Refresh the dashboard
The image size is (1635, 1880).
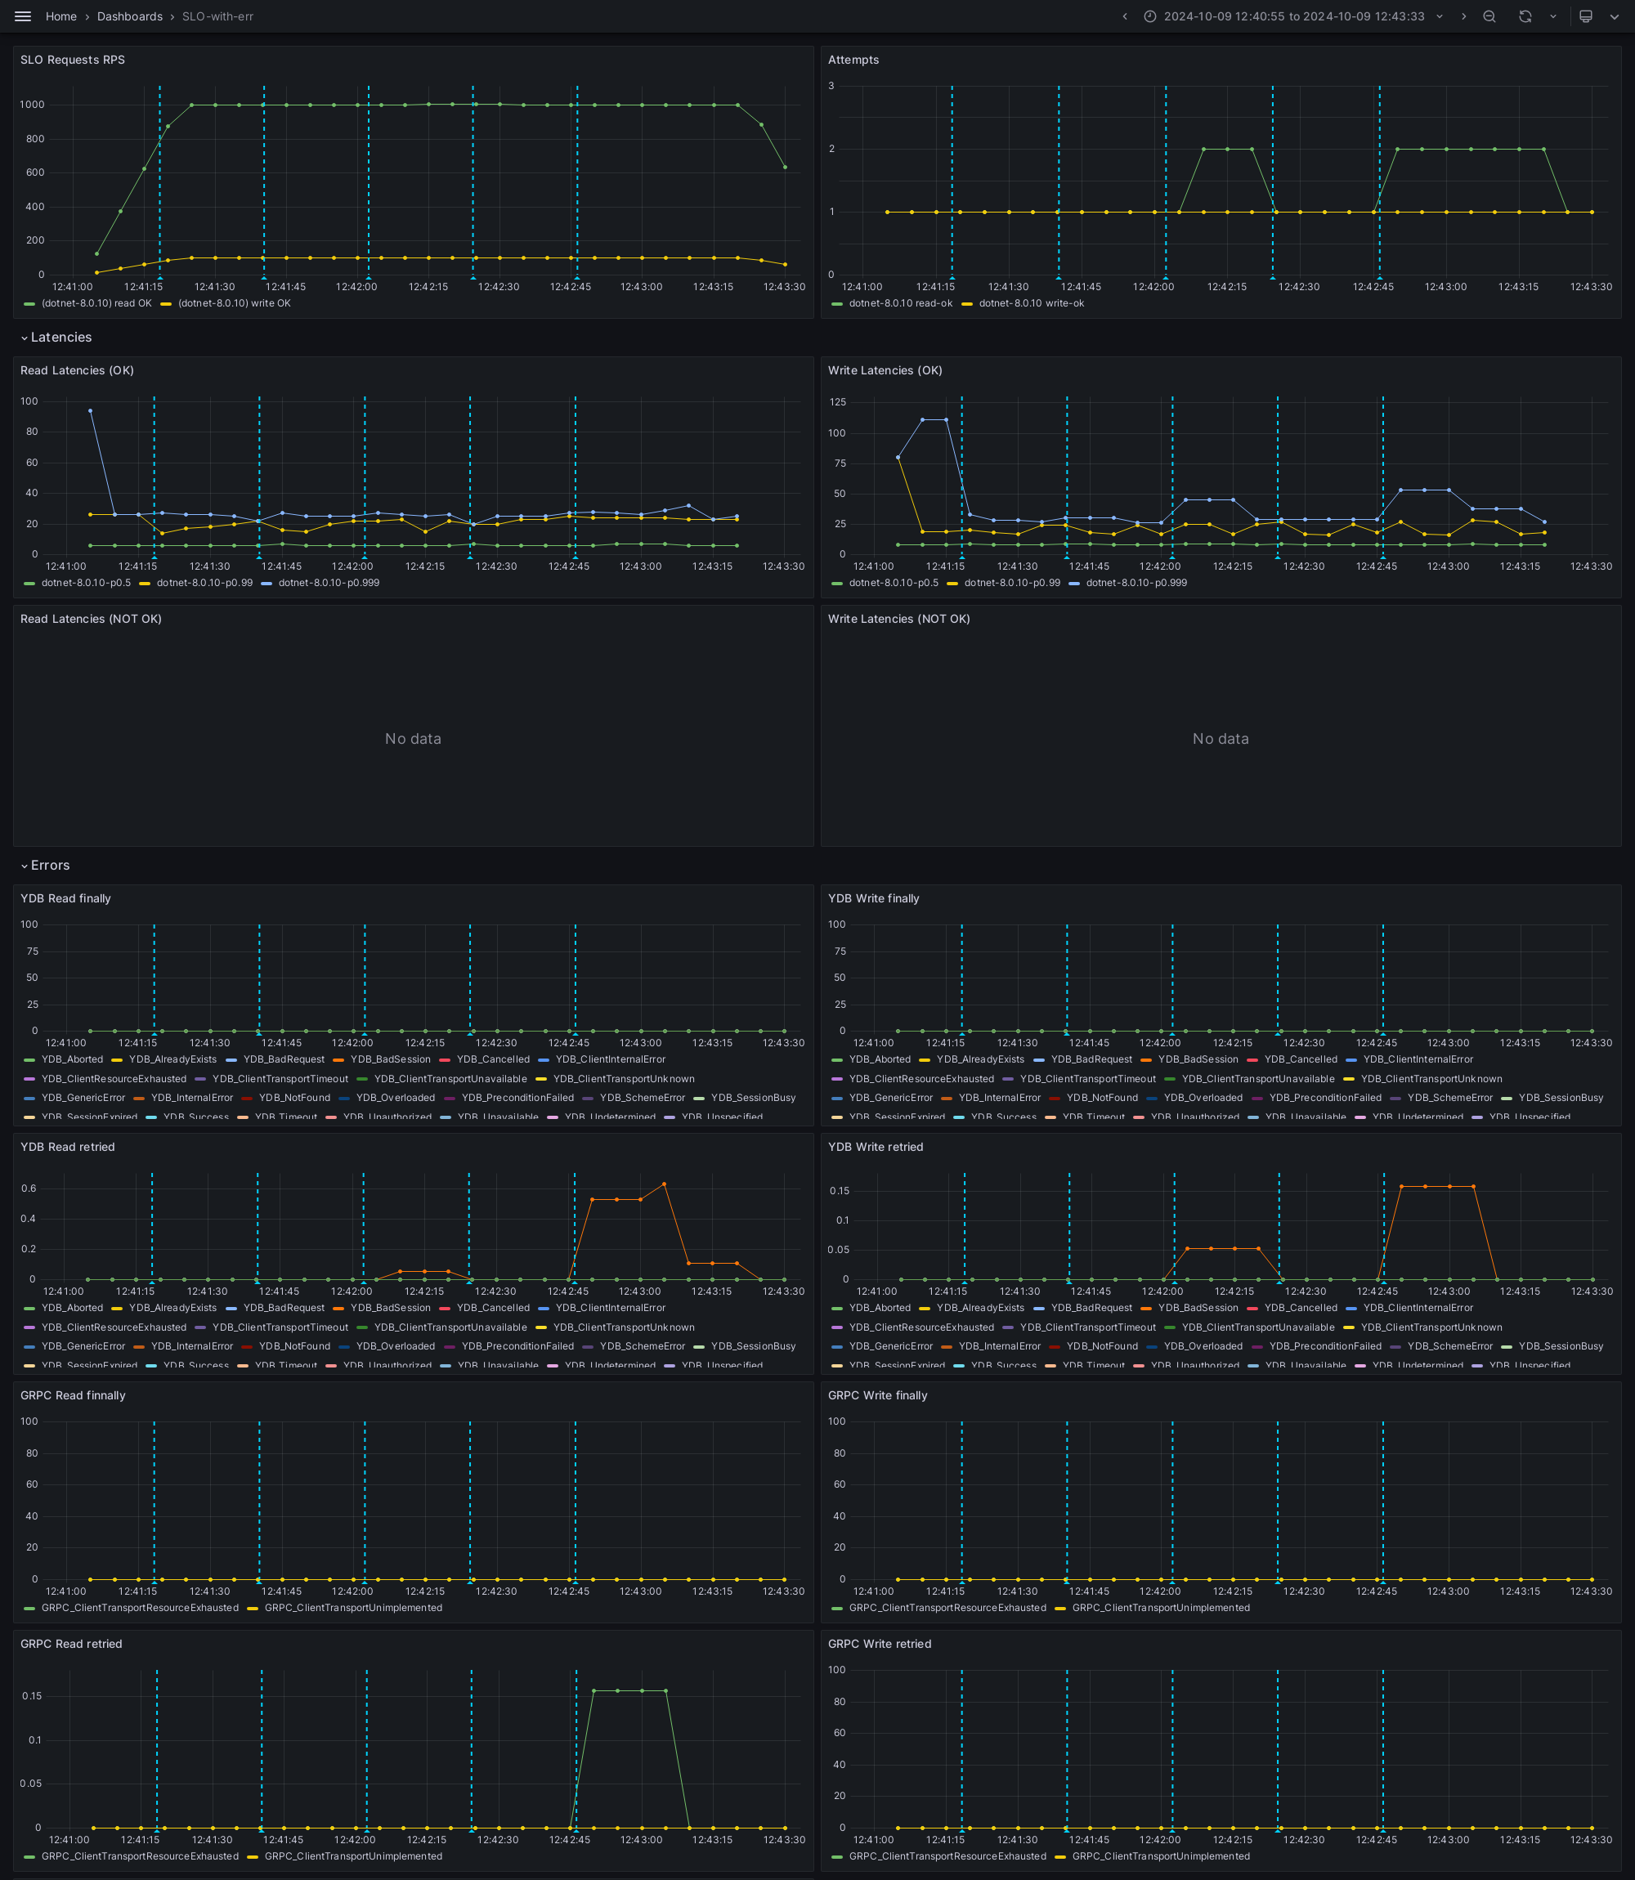pos(1525,16)
